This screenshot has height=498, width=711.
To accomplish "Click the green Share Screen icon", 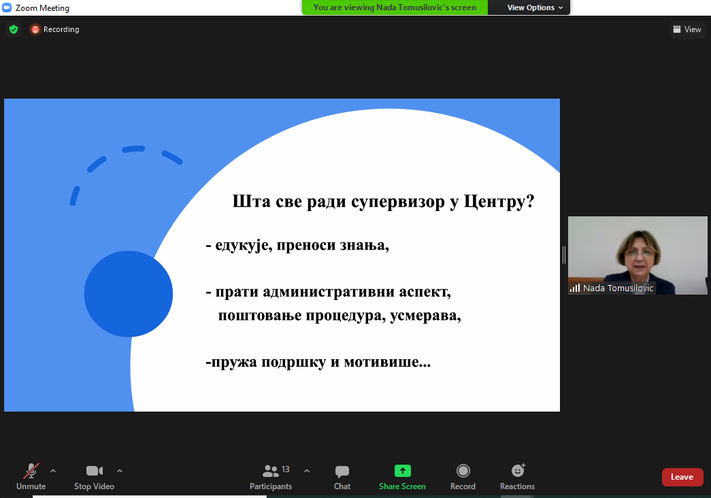I will click(402, 471).
